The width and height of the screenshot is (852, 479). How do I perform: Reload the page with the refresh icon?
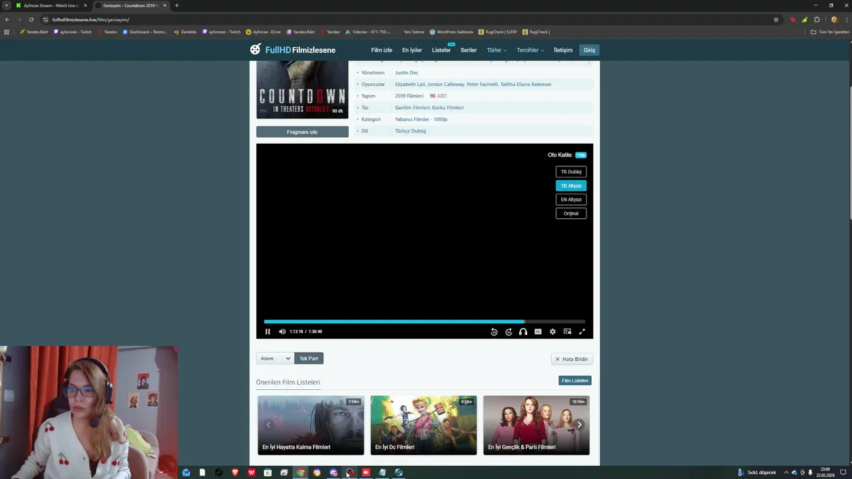point(31,19)
